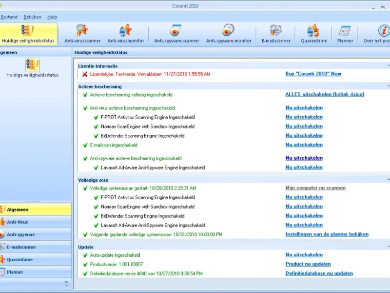Click Volgende geplande volledige systeemscan text
Image resolution: width=390 pixels, height=293 pixels.
click(156, 234)
